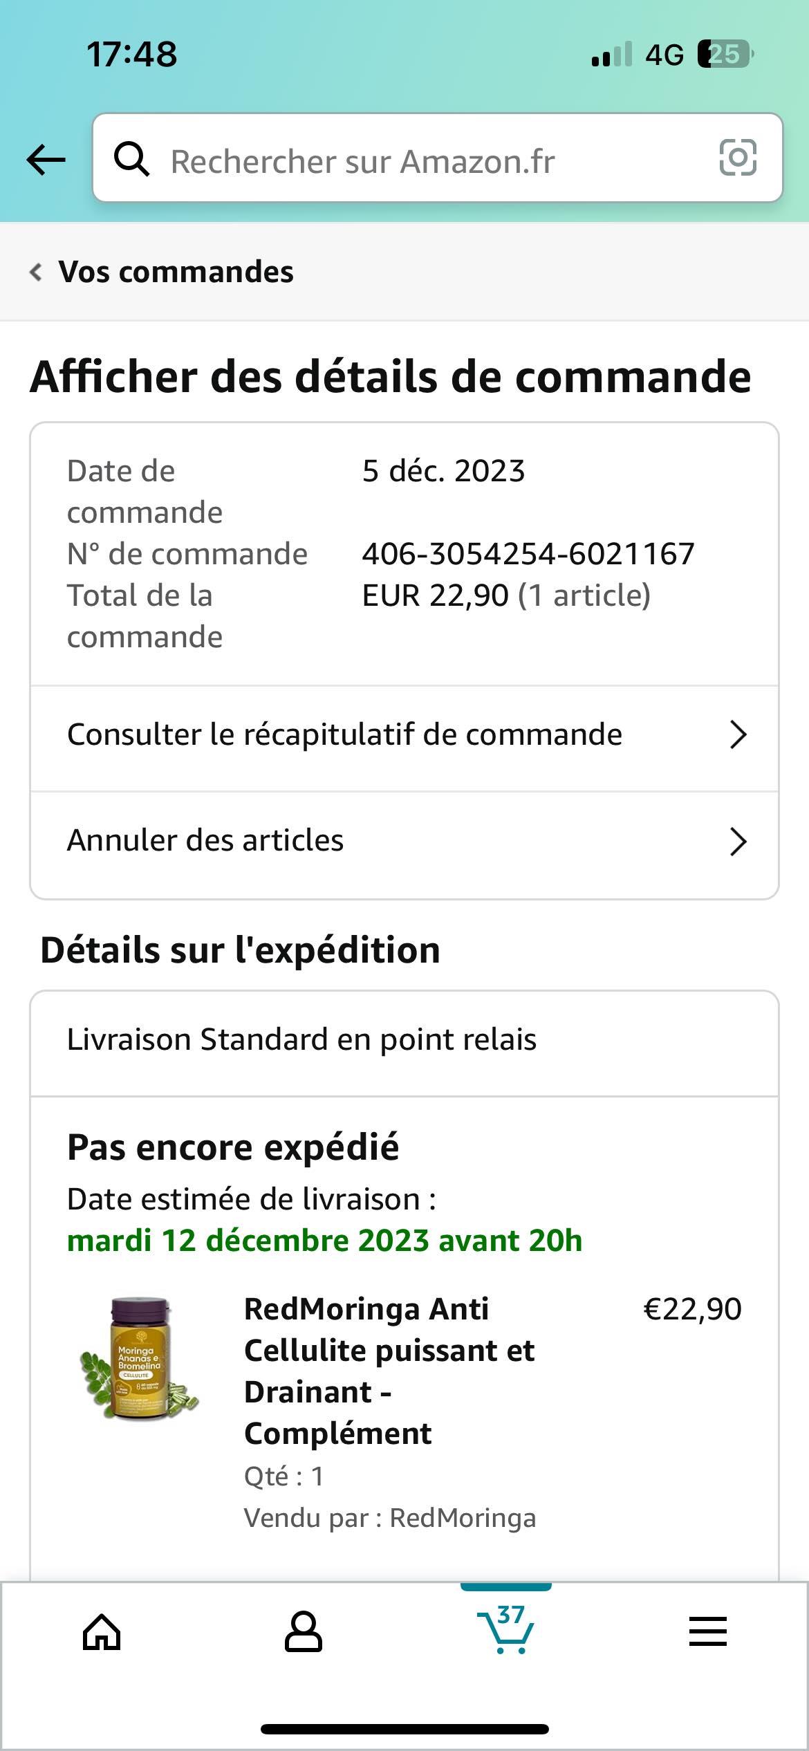This screenshot has height=1751, width=809.
Task: Tap the order number 406-3054254-6021167
Action: [x=528, y=554]
